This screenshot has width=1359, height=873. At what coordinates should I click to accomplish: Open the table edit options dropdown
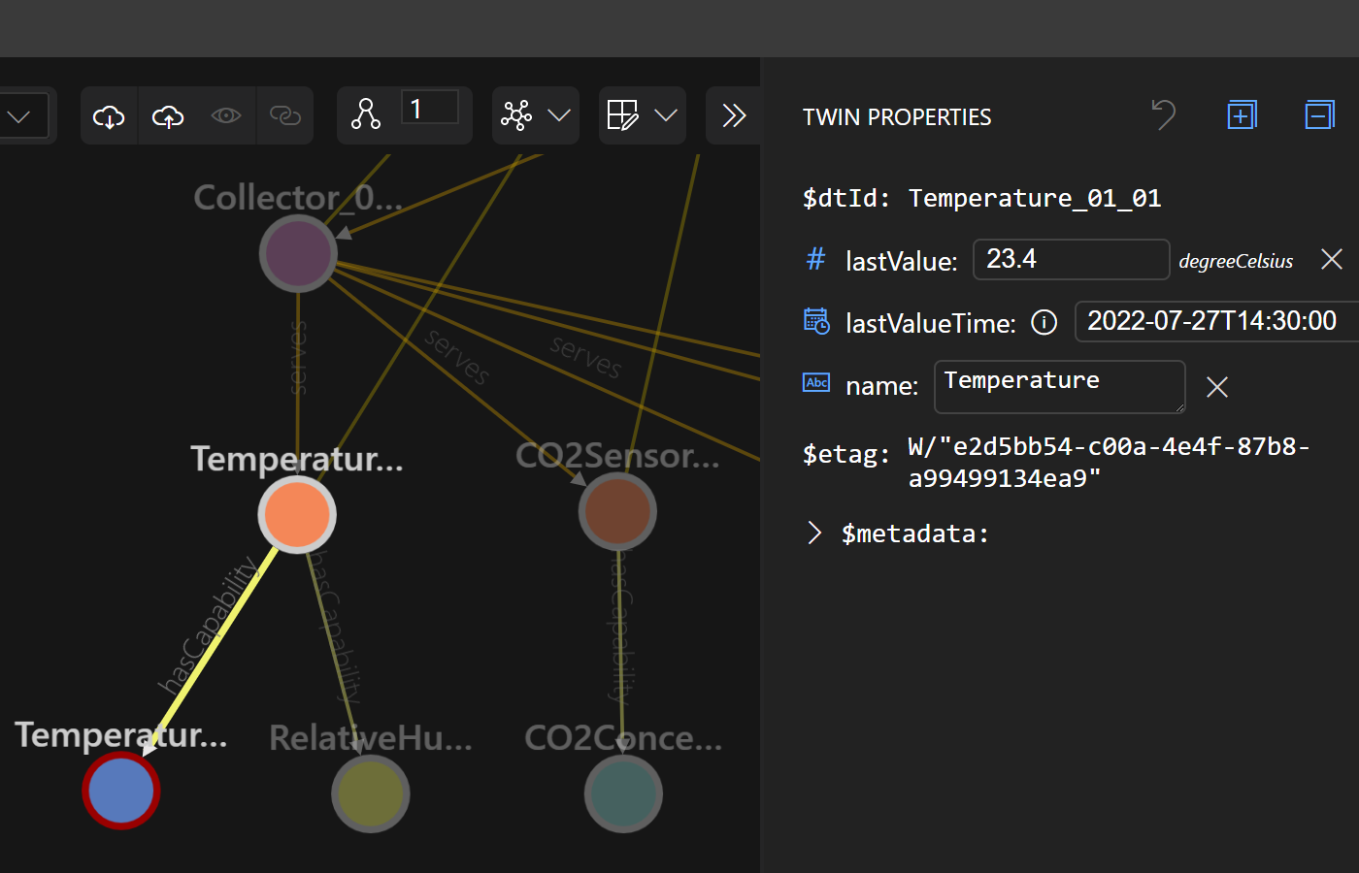tap(643, 115)
